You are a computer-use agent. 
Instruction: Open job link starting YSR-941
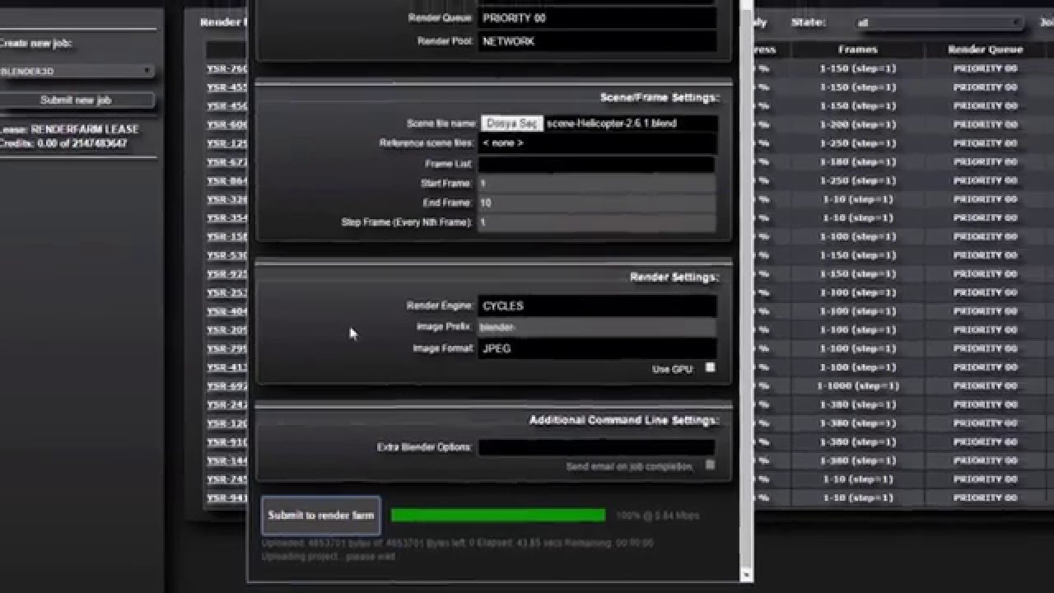tap(227, 498)
